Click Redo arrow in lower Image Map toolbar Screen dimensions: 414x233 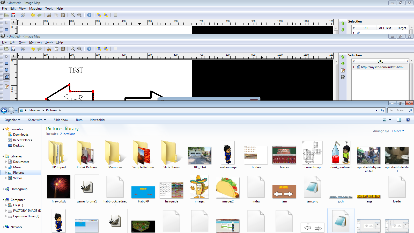(x=40, y=49)
